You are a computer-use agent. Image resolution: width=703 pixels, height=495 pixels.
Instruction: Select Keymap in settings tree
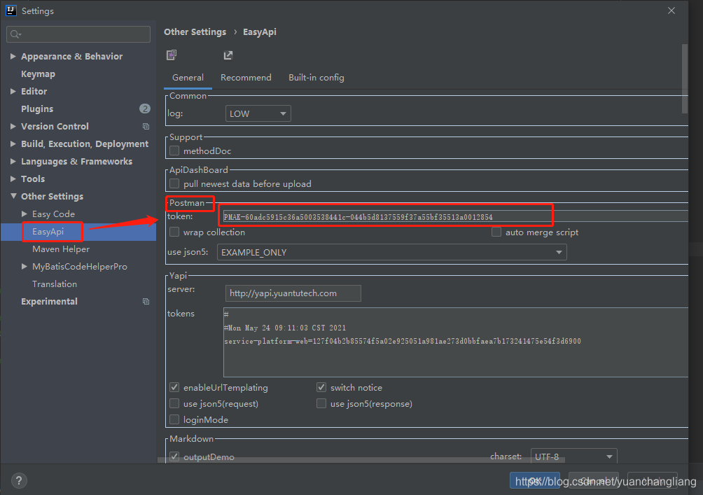click(x=38, y=74)
